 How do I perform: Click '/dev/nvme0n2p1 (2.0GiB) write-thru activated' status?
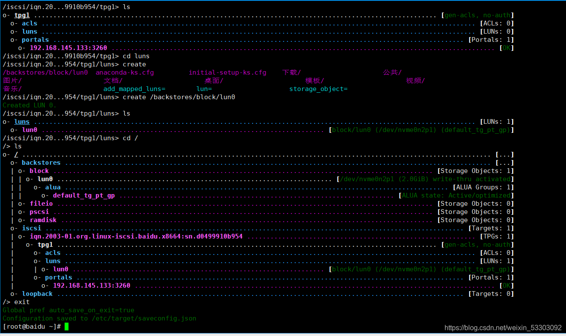click(x=425, y=179)
